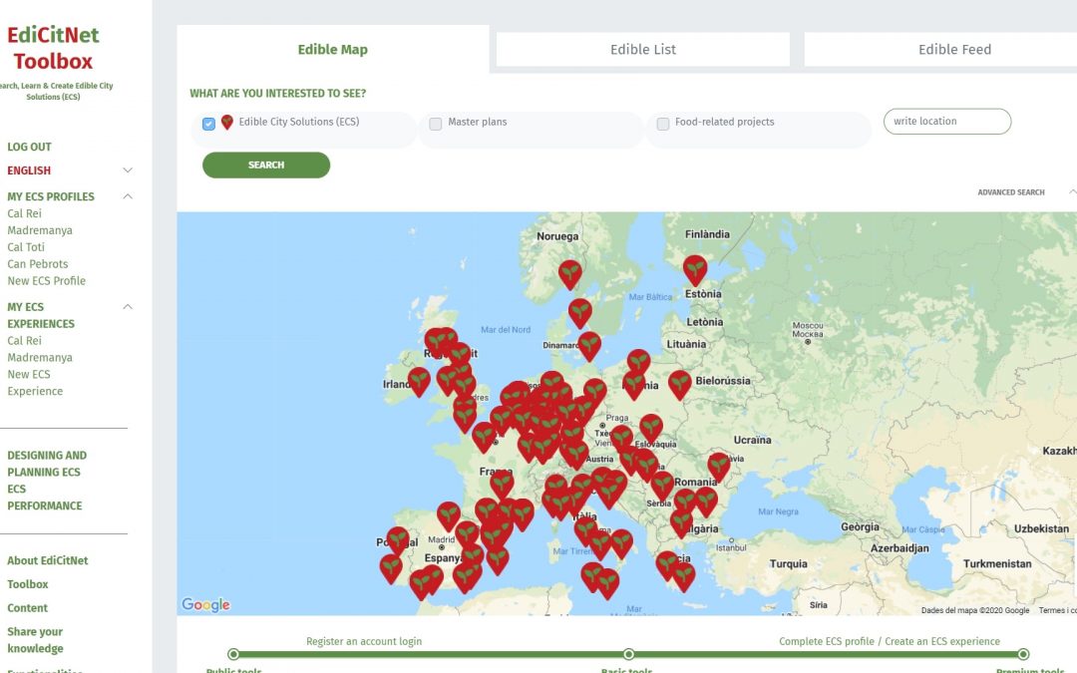The height and width of the screenshot is (673, 1077).
Task: Click the map pin over Ireland
Action: 419,379
